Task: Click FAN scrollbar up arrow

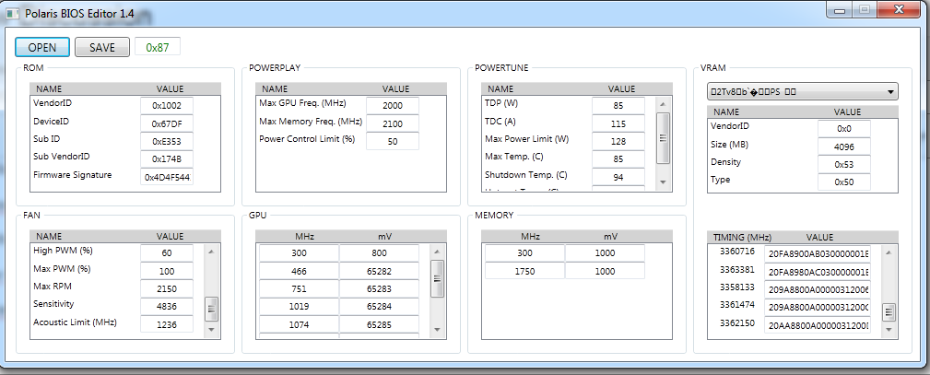Action: (211, 251)
